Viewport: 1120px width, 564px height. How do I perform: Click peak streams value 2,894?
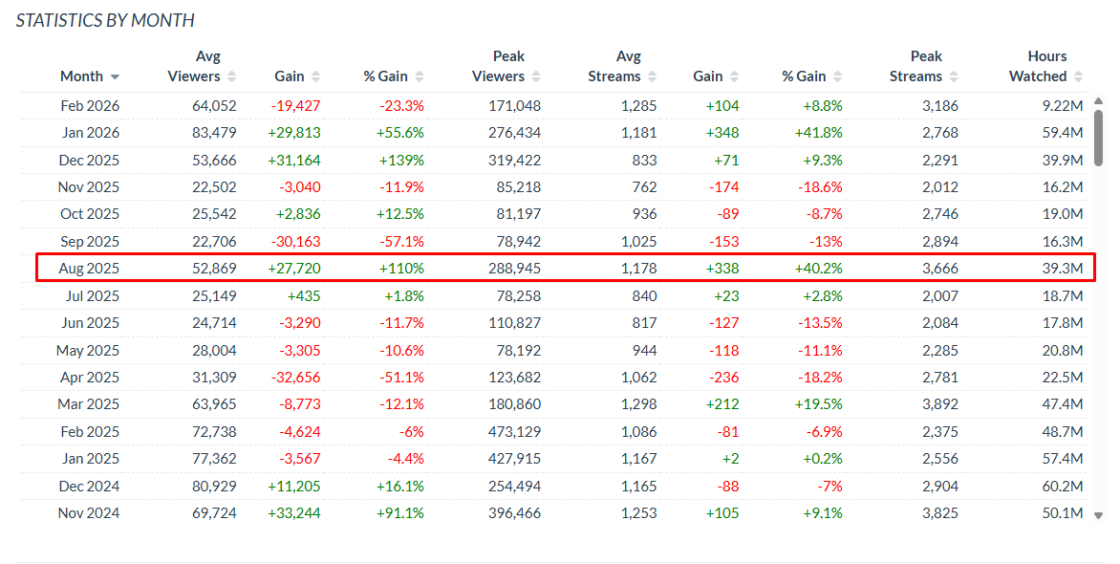940,242
